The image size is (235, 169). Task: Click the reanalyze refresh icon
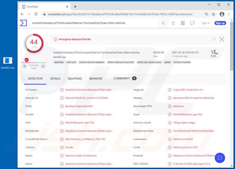coord(214,39)
